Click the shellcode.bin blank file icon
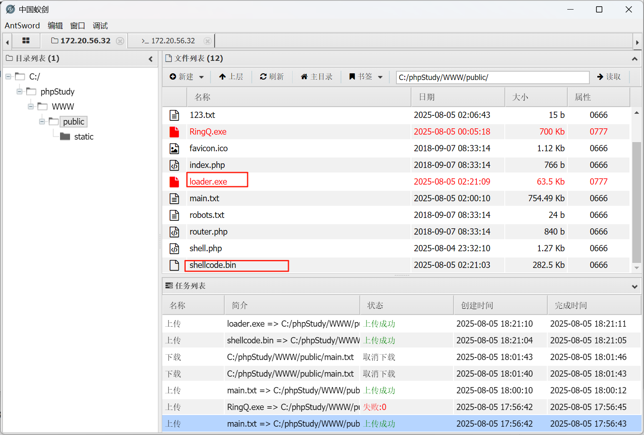 tap(174, 265)
